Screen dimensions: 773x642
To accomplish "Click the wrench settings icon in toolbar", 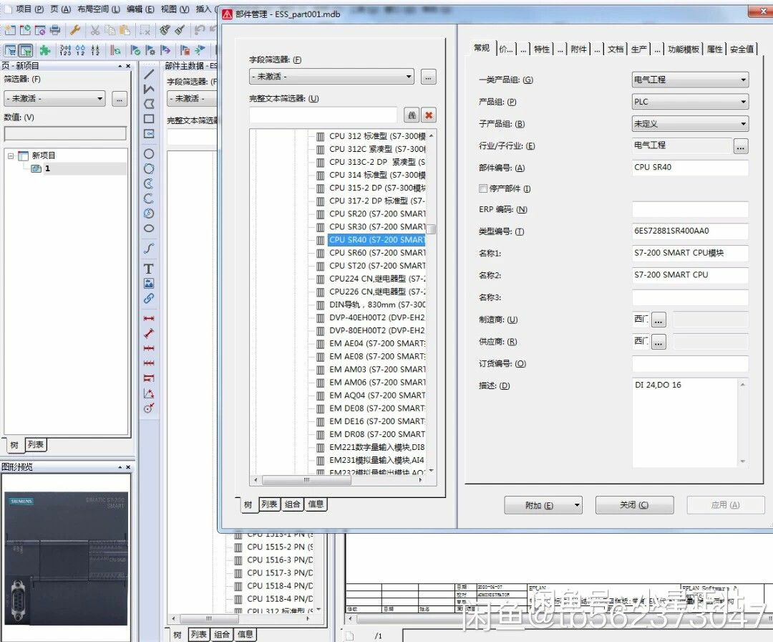I will [x=75, y=31].
